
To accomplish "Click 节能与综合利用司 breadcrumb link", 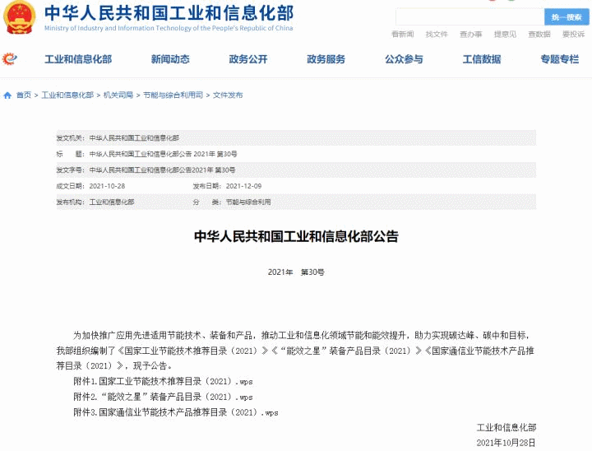I will click(x=173, y=95).
